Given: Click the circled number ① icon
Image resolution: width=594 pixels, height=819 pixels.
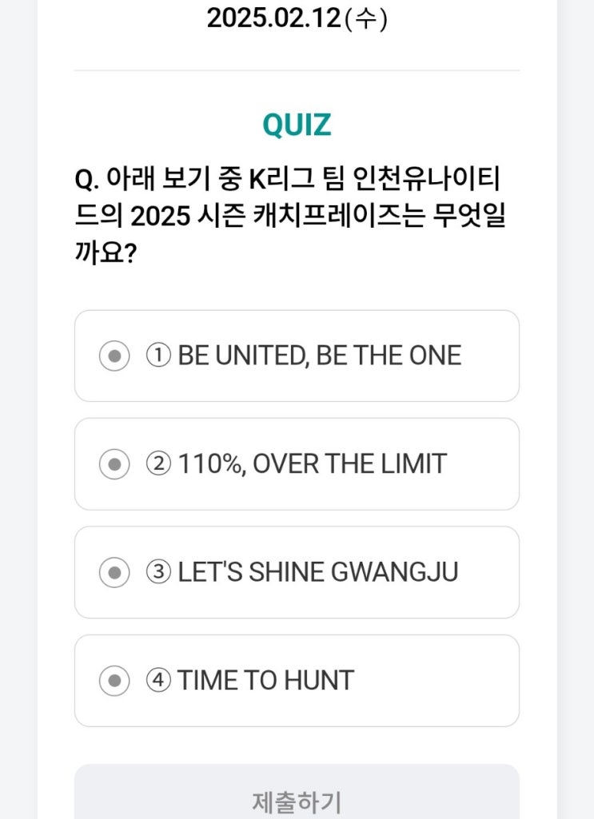Looking at the screenshot, I should click(158, 356).
